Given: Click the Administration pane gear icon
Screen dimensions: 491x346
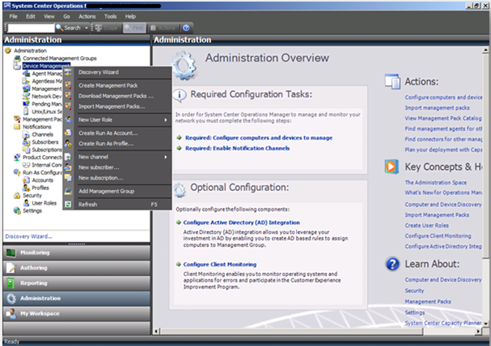Looking at the screenshot, I should 11,298.
